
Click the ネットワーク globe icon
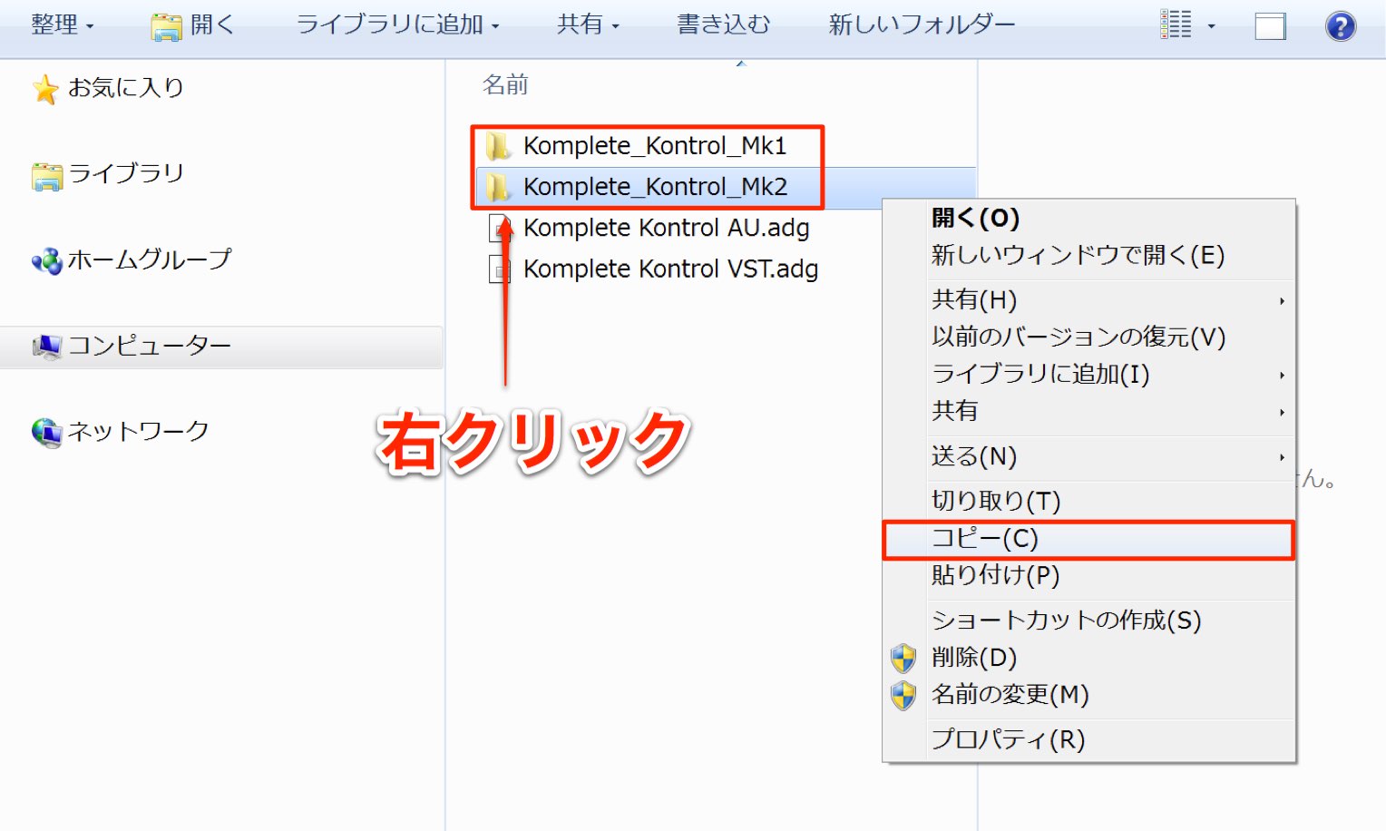click(x=47, y=433)
